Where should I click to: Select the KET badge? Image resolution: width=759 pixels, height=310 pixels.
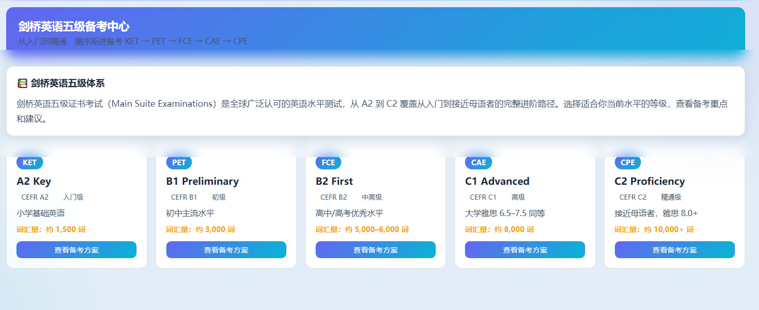pos(30,162)
